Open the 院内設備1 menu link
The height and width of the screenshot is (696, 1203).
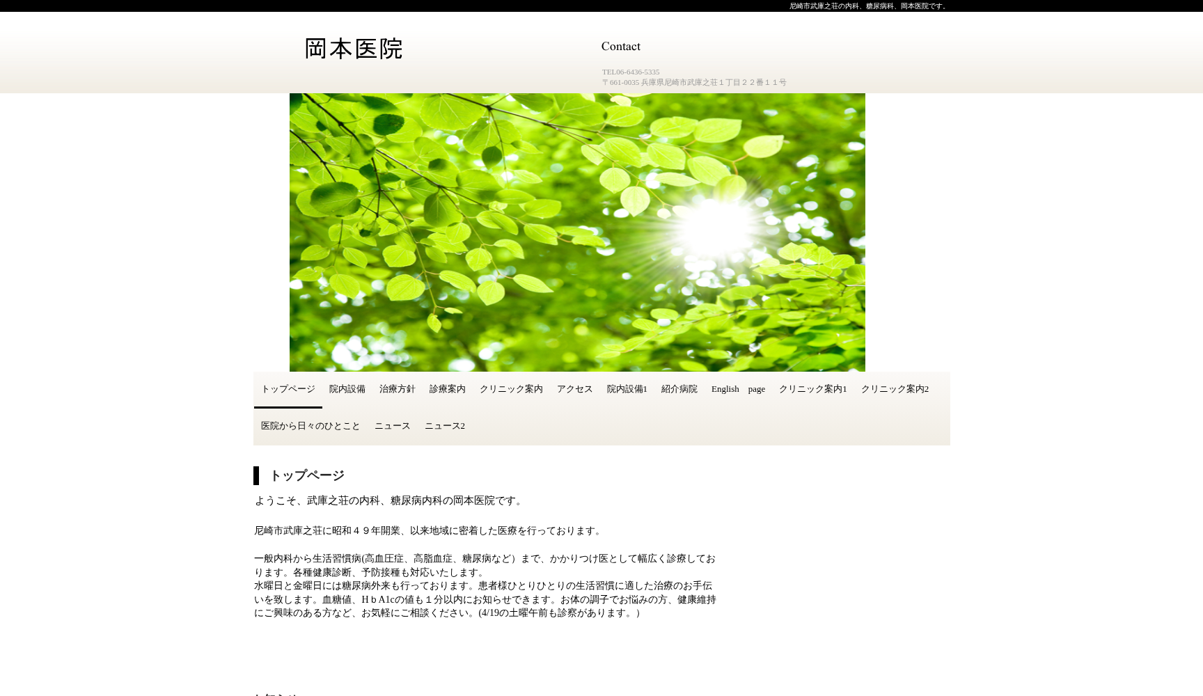point(627,389)
